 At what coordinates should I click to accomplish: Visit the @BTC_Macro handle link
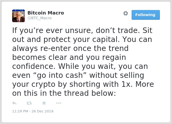[40, 18]
